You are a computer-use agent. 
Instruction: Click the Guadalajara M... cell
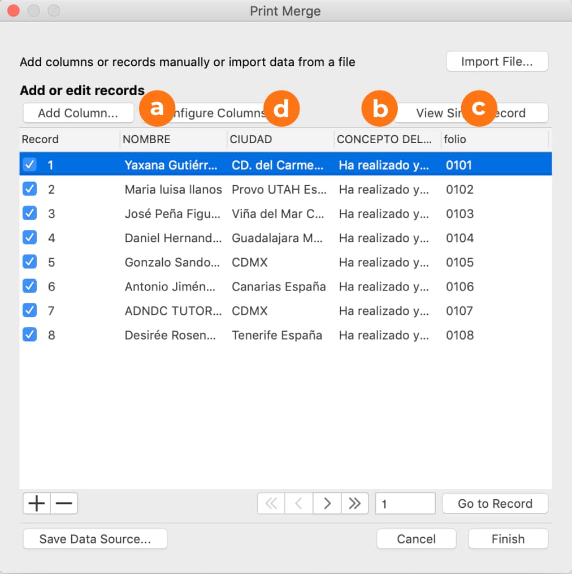(x=277, y=238)
